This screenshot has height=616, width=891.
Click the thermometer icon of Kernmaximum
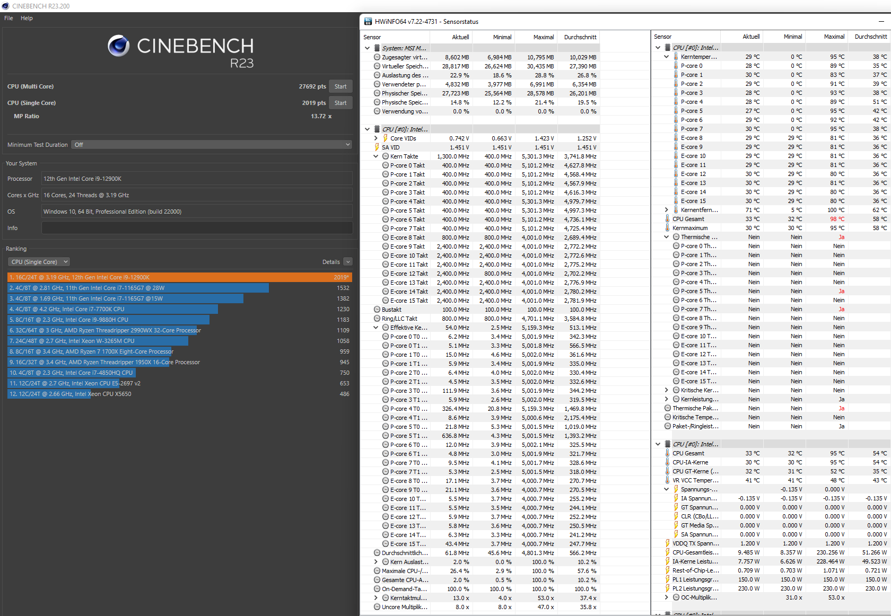668,228
